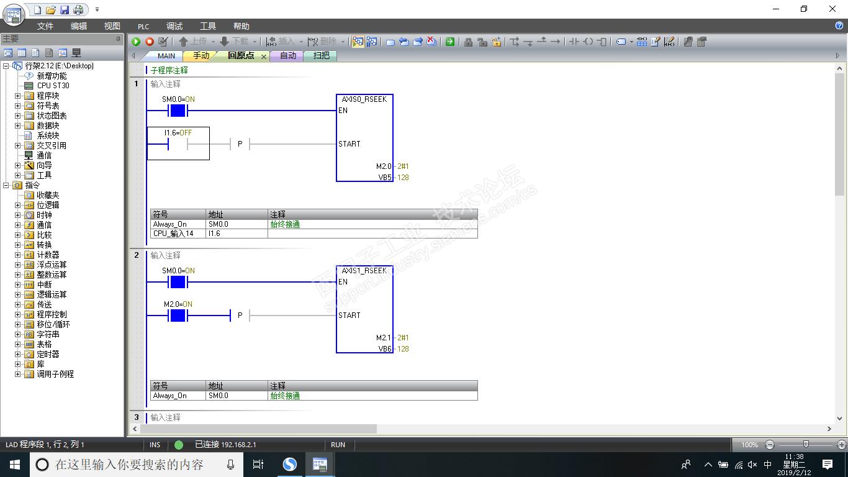The width and height of the screenshot is (848, 477).
Task: Click the network comments icon
Action: point(669,42)
